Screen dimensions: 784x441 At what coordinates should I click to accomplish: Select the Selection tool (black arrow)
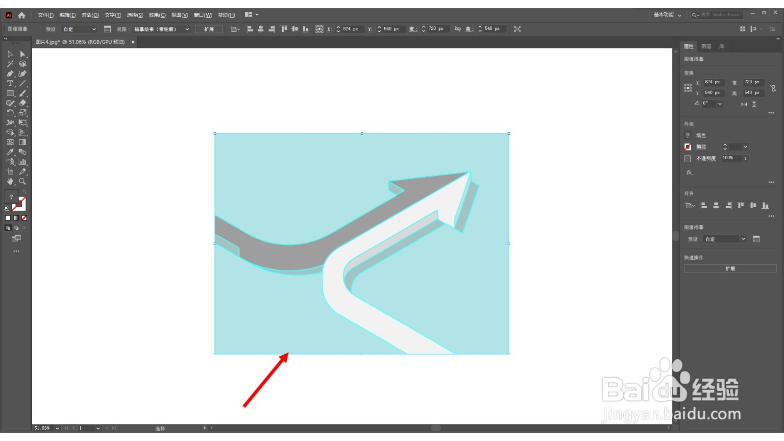click(x=10, y=54)
